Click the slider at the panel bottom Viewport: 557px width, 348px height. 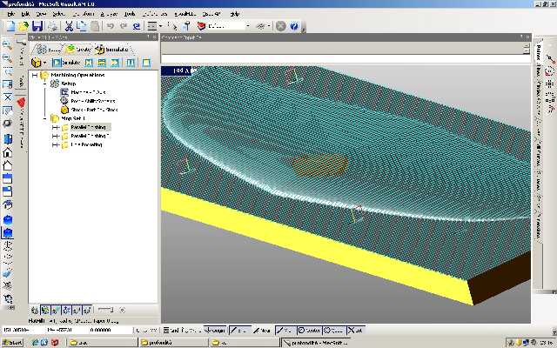pyautogui.click(x=105, y=310)
